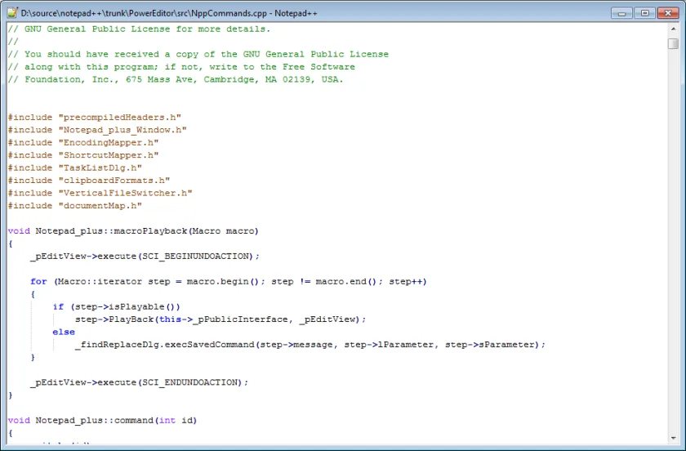686x451 pixels.
Task: Click the "else" keyword
Action: tap(64, 333)
